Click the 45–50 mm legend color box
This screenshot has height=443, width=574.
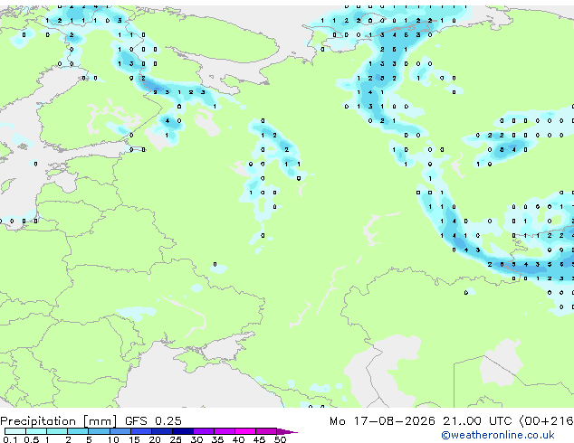click(266, 431)
